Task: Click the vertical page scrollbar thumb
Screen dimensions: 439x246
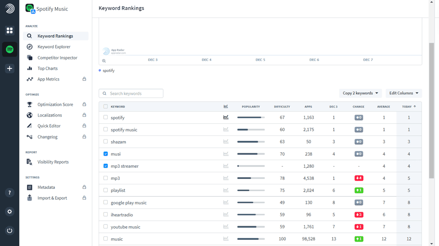Action: point(431,110)
